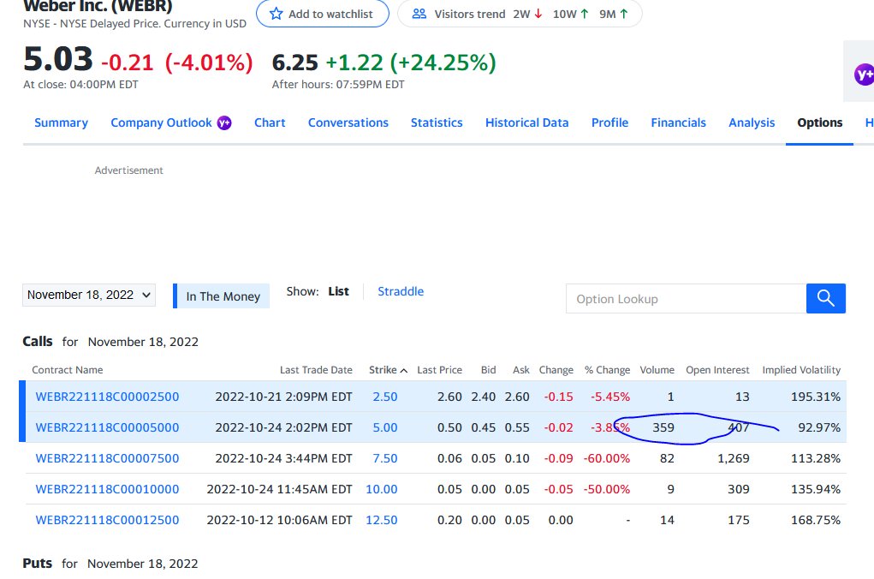Screen dimensions: 874x579
Task: Click the Calls section heading
Action: coord(38,342)
